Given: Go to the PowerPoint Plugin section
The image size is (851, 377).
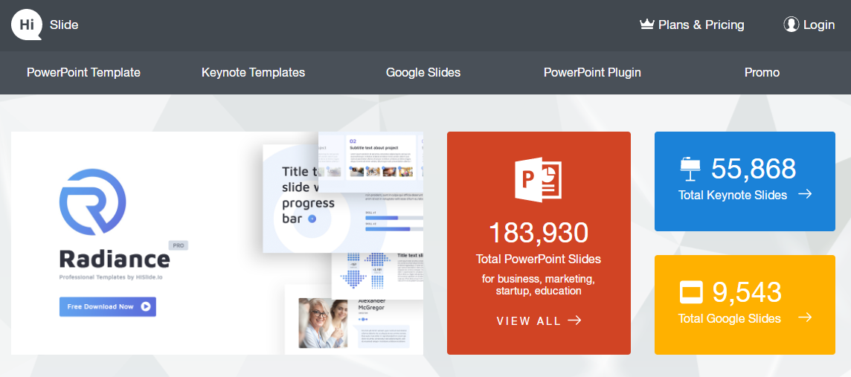Looking at the screenshot, I should click(x=593, y=73).
